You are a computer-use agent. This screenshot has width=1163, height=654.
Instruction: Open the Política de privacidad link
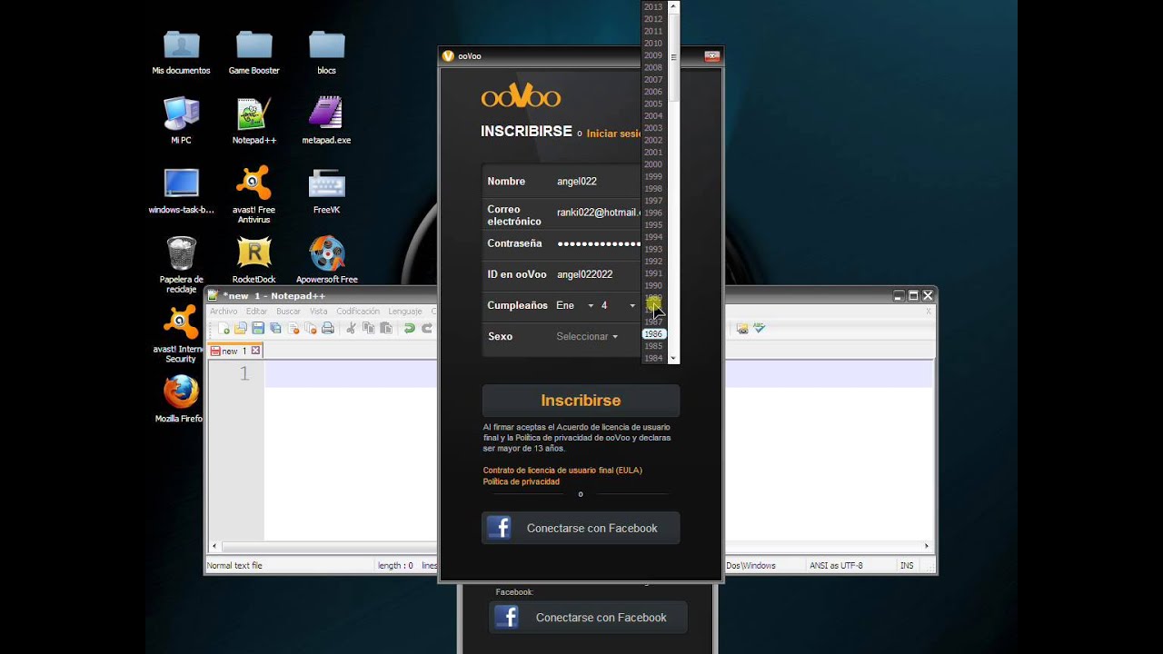(522, 481)
